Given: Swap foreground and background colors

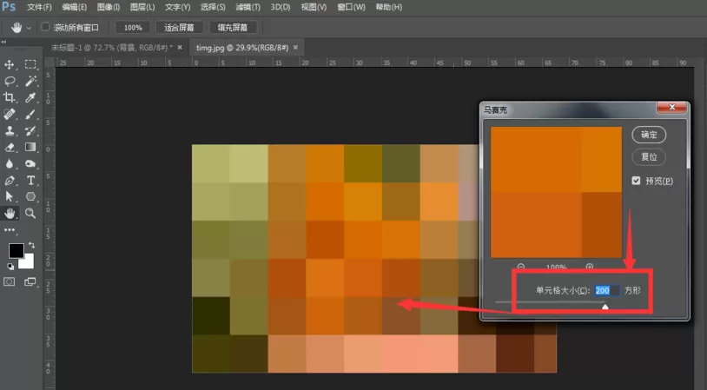Looking at the screenshot, I should 31,245.
